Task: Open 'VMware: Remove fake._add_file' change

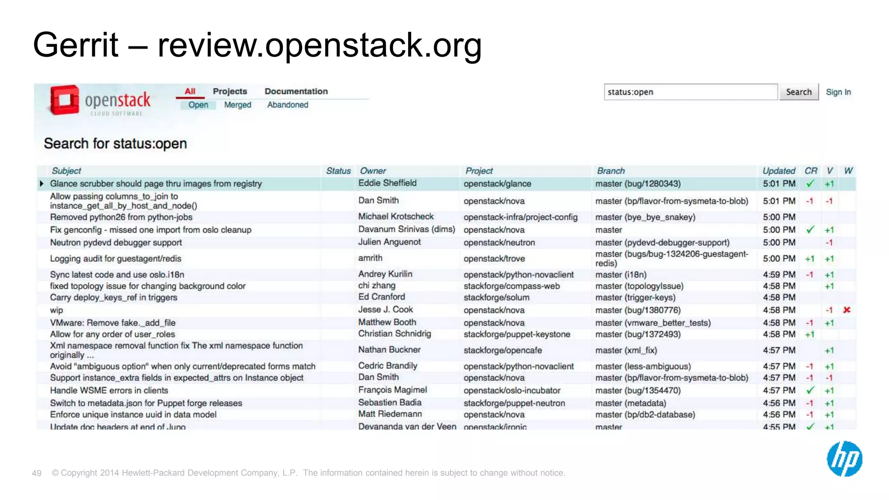Action: click(x=113, y=323)
